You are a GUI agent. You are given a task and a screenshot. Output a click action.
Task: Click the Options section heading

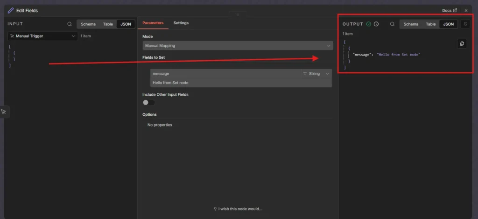[149, 114]
